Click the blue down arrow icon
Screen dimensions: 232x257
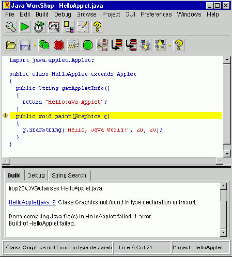(x=146, y=45)
